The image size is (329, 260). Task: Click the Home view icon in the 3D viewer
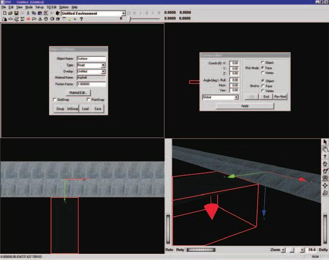(325, 164)
